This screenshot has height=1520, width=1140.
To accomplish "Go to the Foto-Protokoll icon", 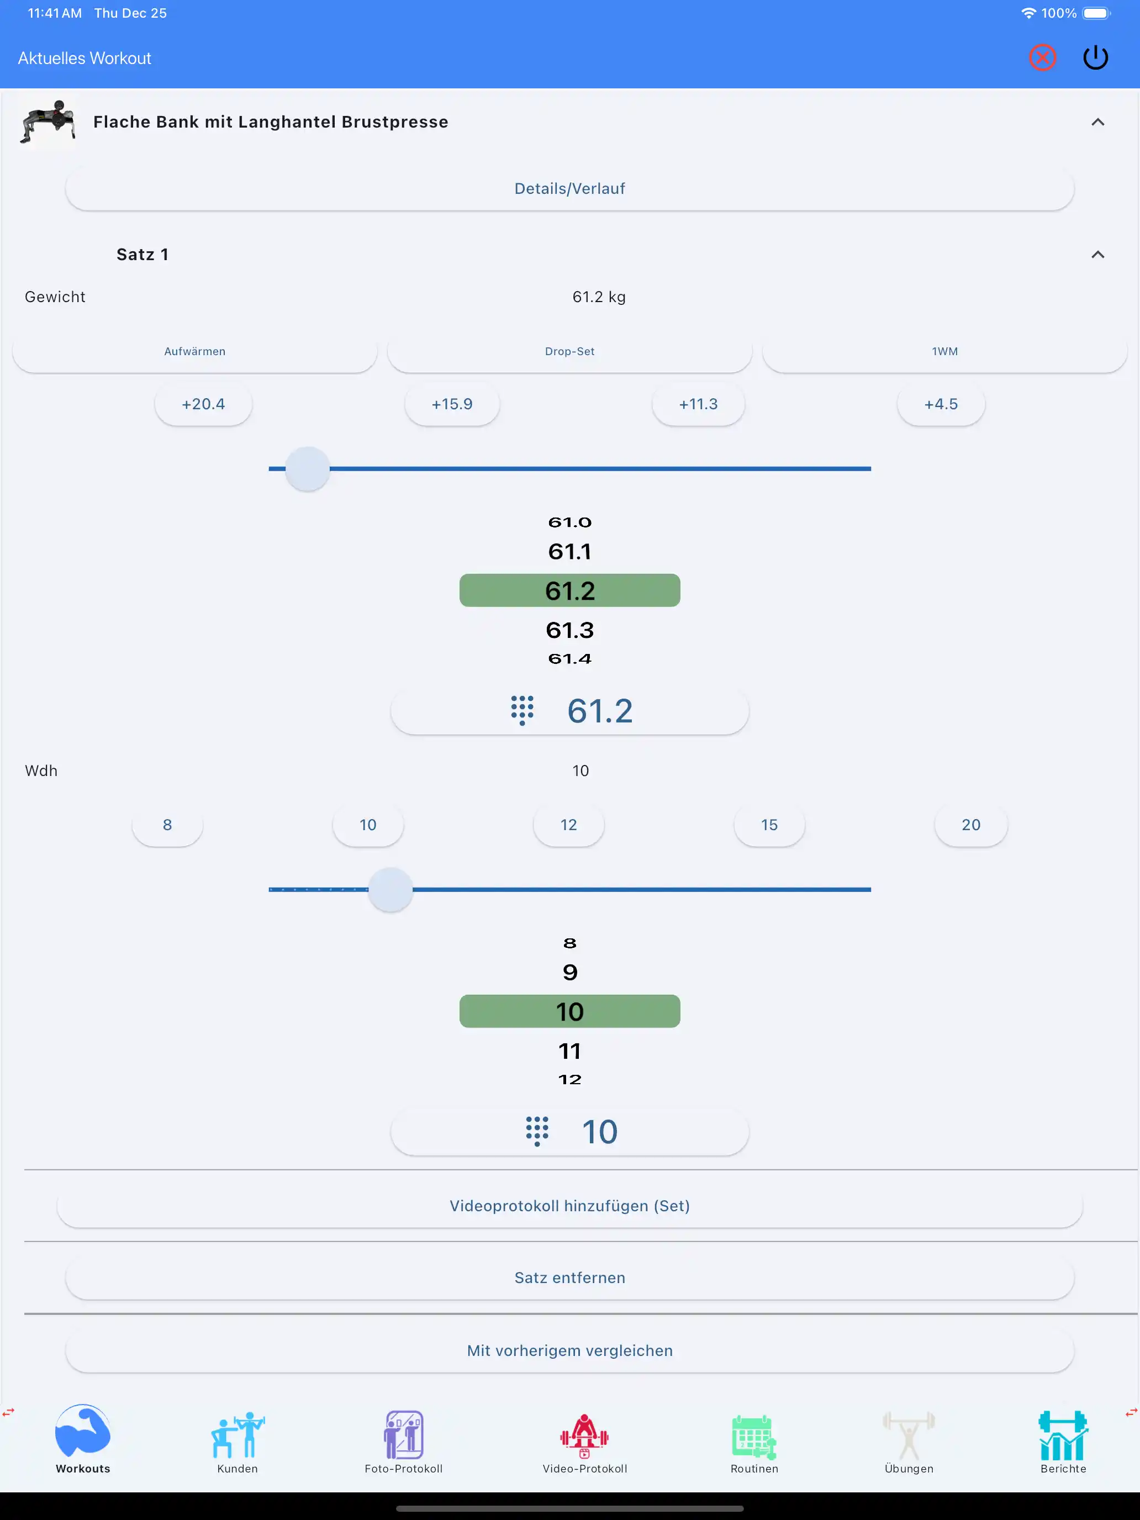I will pos(403,1436).
